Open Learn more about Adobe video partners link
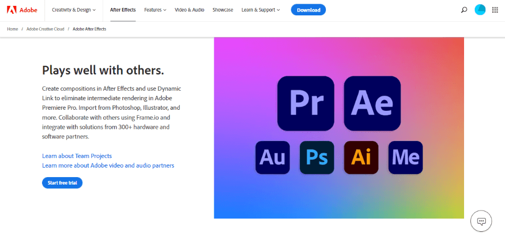505x236 pixels. pyautogui.click(x=108, y=165)
